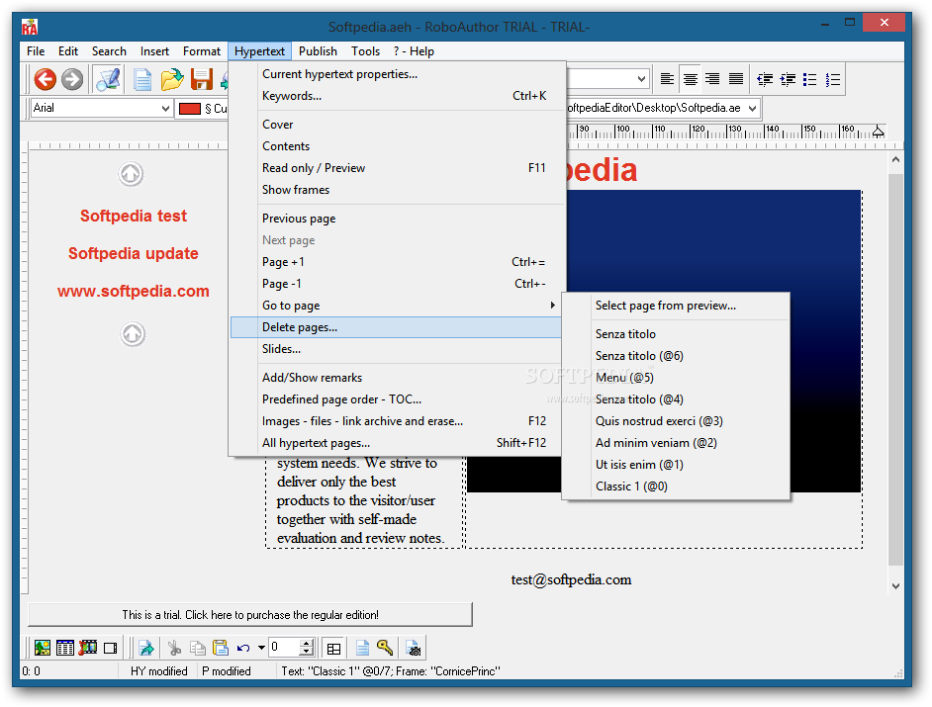Viewport: 932px width, 707px height.
Task: Open the ? - Help menu
Action: 414,51
